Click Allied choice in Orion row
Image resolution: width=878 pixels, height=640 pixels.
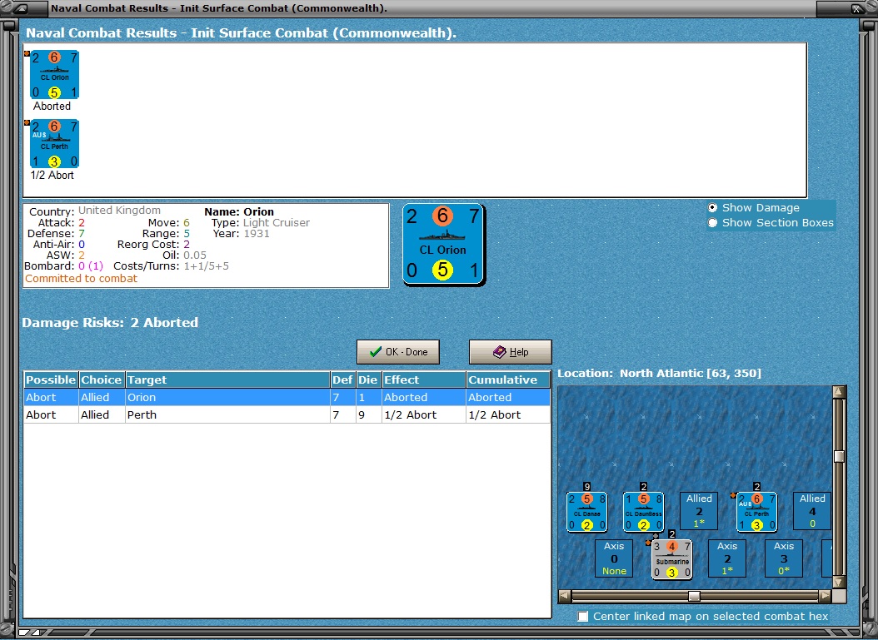pos(95,397)
